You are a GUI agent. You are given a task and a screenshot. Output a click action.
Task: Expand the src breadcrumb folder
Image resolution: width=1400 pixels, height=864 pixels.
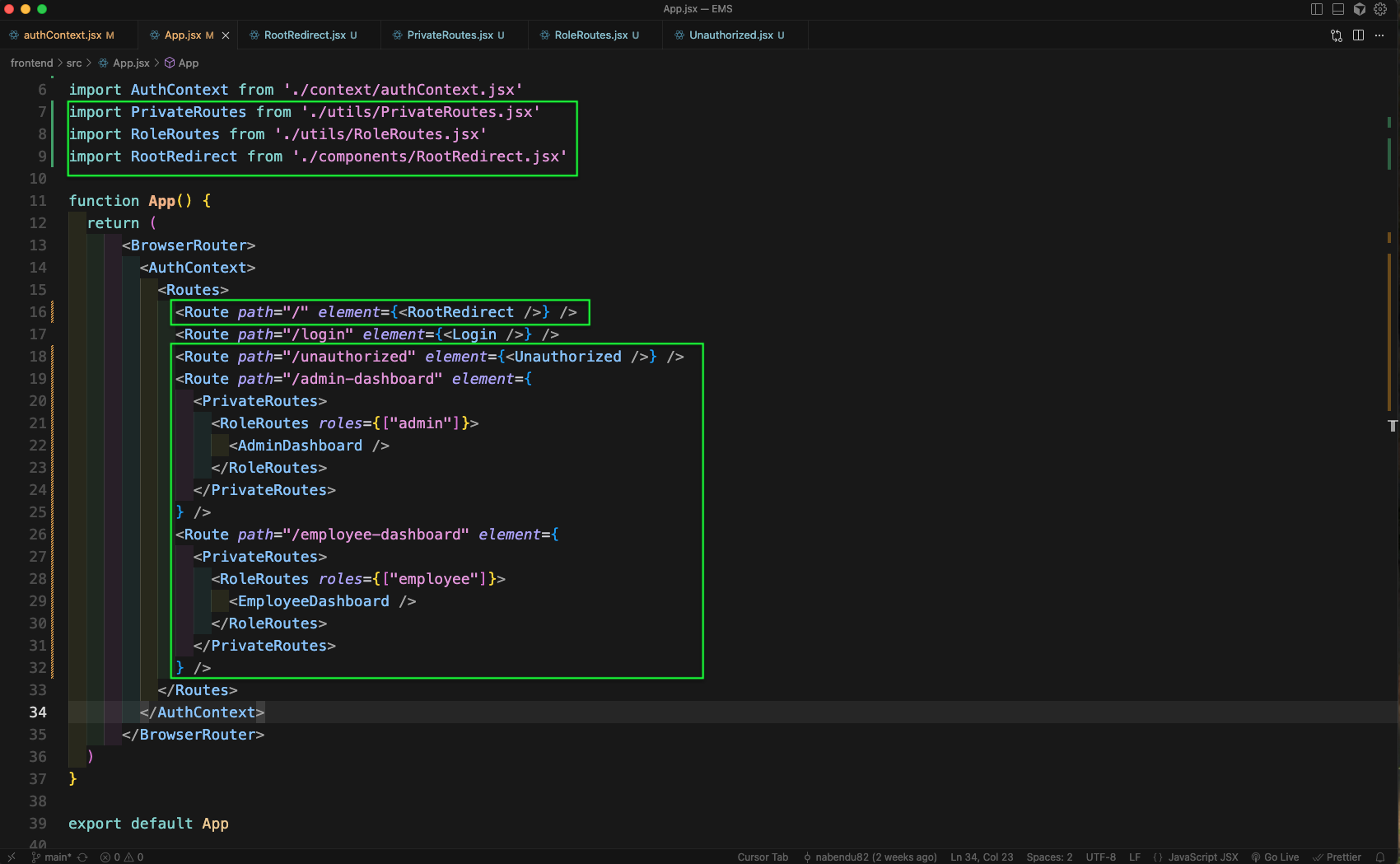74,63
